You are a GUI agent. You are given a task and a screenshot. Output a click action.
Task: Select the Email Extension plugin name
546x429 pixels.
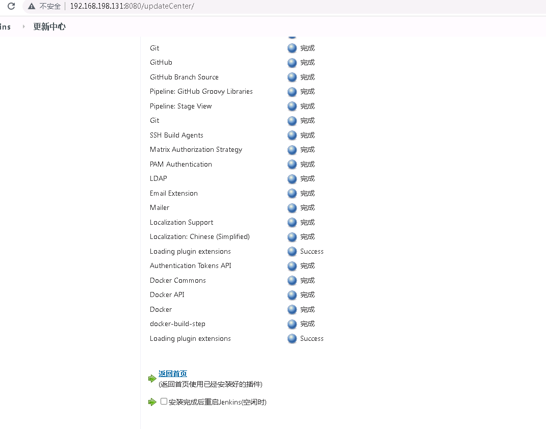(174, 193)
